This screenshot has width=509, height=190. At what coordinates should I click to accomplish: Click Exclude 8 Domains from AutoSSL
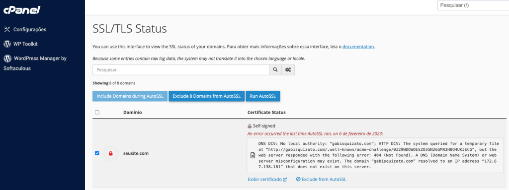pos(206,96)
